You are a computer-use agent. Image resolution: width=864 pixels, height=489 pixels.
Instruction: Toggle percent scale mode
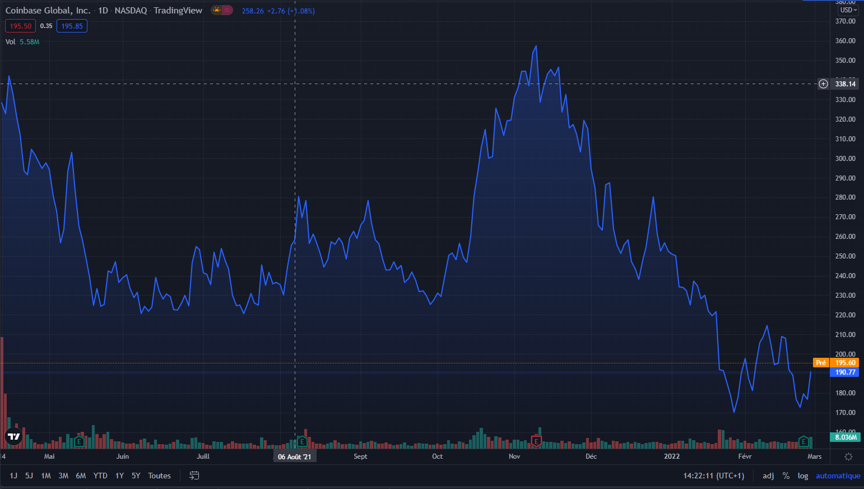click(x=786, y=476)
